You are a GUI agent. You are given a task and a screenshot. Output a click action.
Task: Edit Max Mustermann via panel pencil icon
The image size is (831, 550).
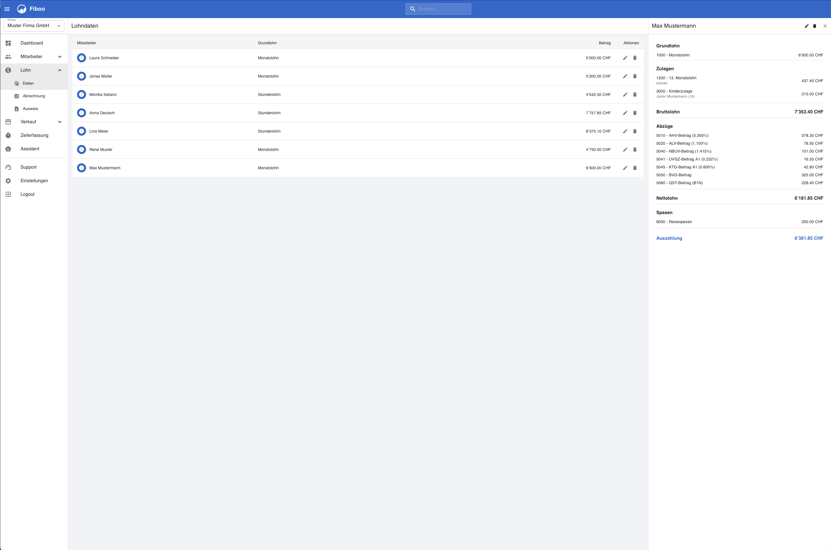point(806,26)
